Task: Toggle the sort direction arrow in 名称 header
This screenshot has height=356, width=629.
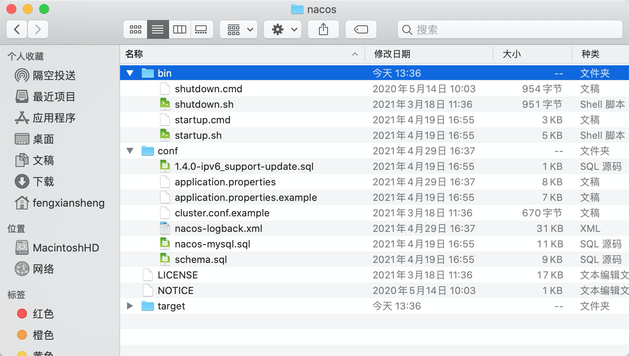Action: click(x=355, y=54)
